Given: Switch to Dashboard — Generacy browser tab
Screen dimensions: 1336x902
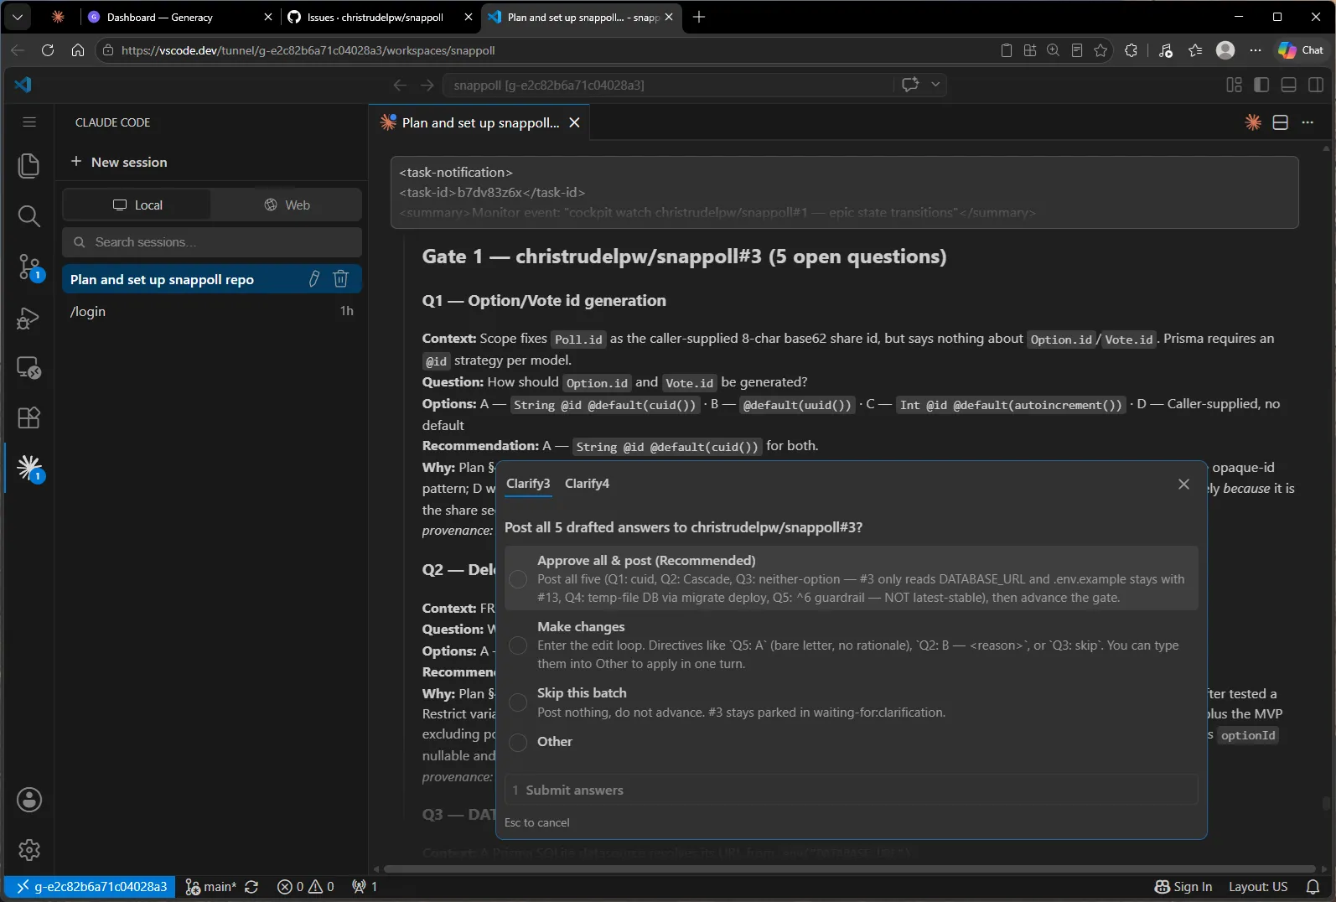Looking at the screenshot, I should (180, 17).
